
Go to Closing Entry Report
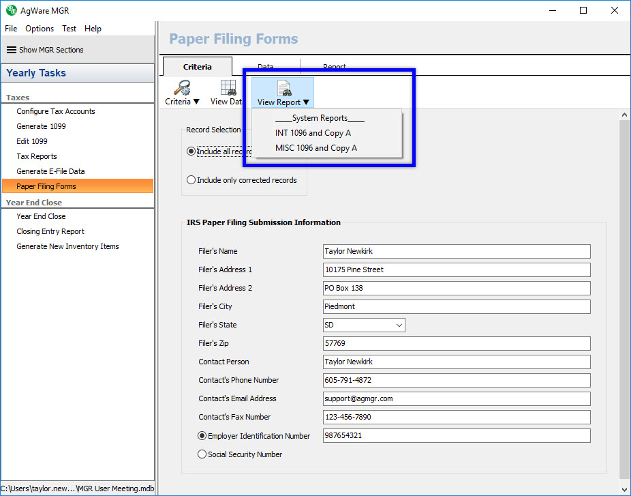coord(50,231)
